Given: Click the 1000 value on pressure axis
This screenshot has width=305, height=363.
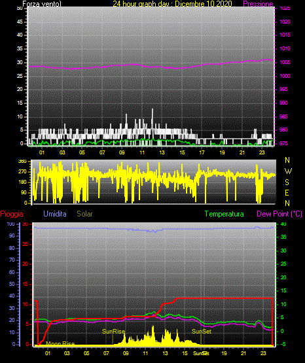Looking at the screenshot, I should click(x=285, y=76).
